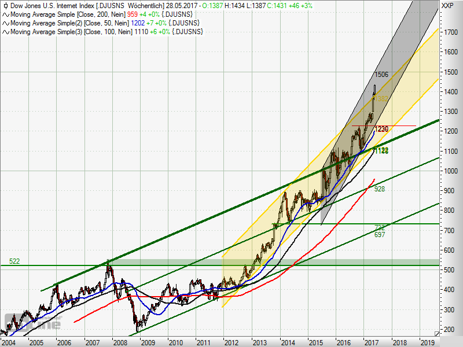This screenshot has width=463, height=347.
Task: Click the latest weekly candle near 1431
Action: tap(374, 90)
